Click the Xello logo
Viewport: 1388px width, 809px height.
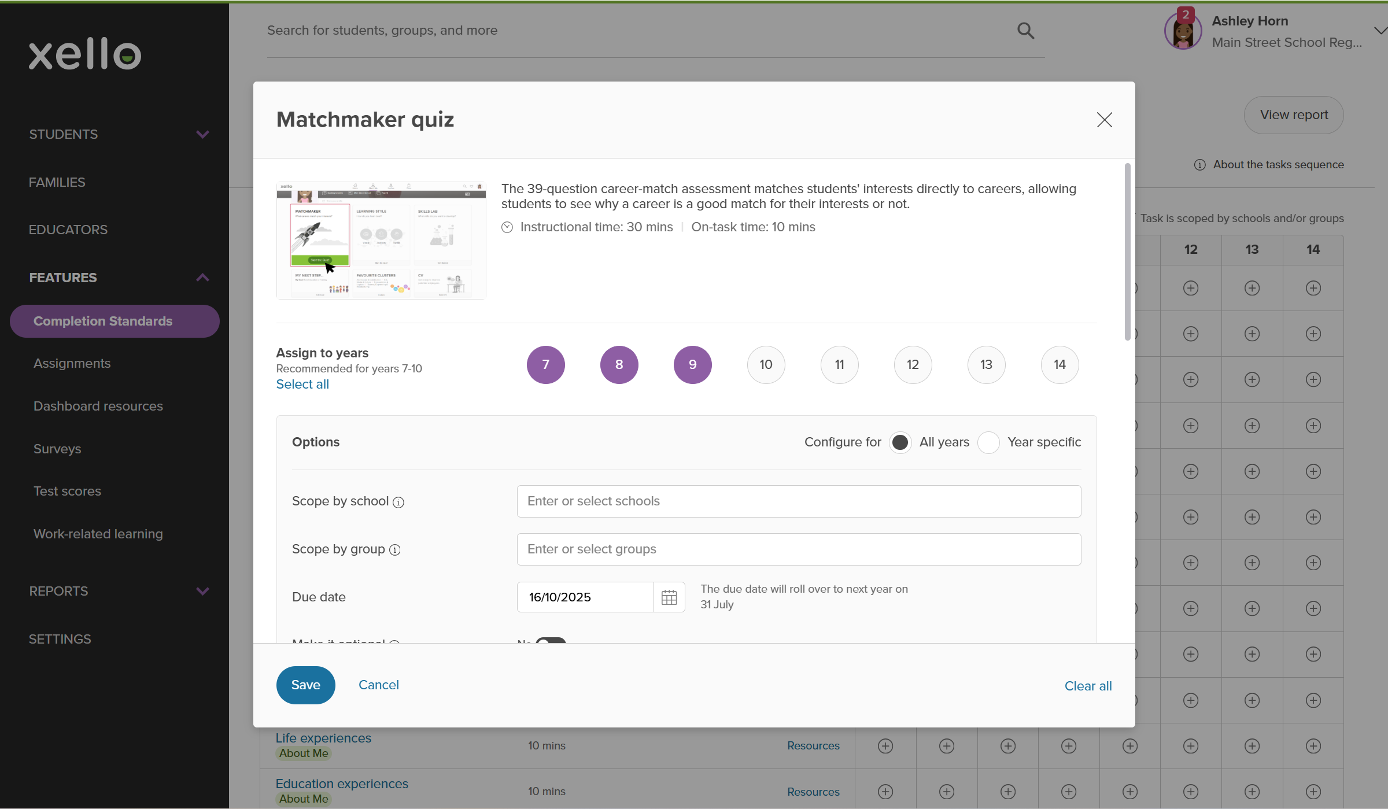(84, 54)
